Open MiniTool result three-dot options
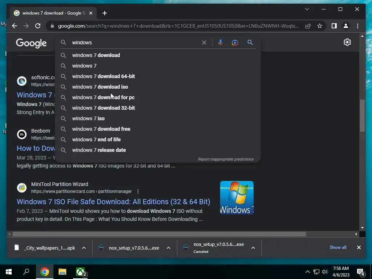This screenshot has width=372, height=279. coord(138,191)
